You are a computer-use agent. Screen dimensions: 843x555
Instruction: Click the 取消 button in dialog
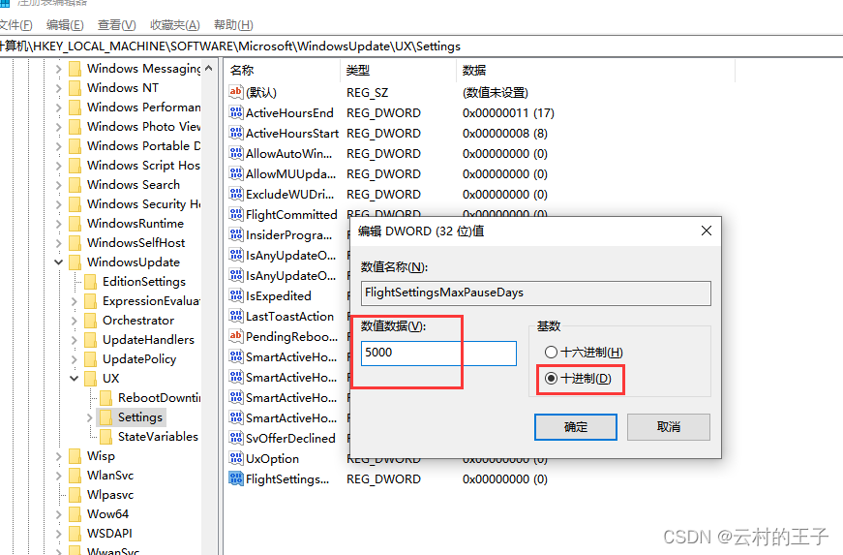(668, 427)
